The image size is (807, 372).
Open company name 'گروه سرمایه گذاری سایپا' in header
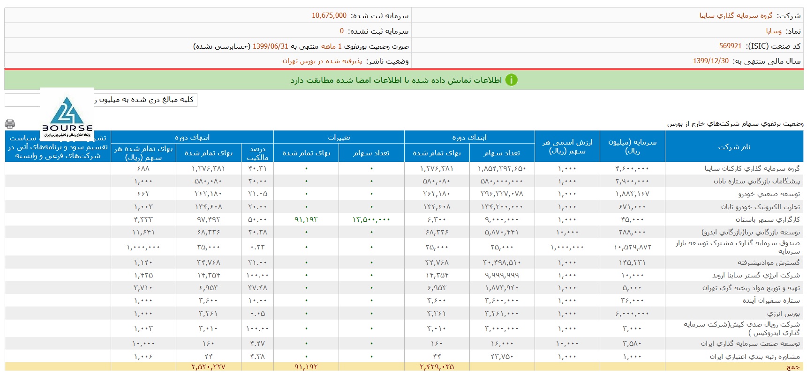[736, 15]
